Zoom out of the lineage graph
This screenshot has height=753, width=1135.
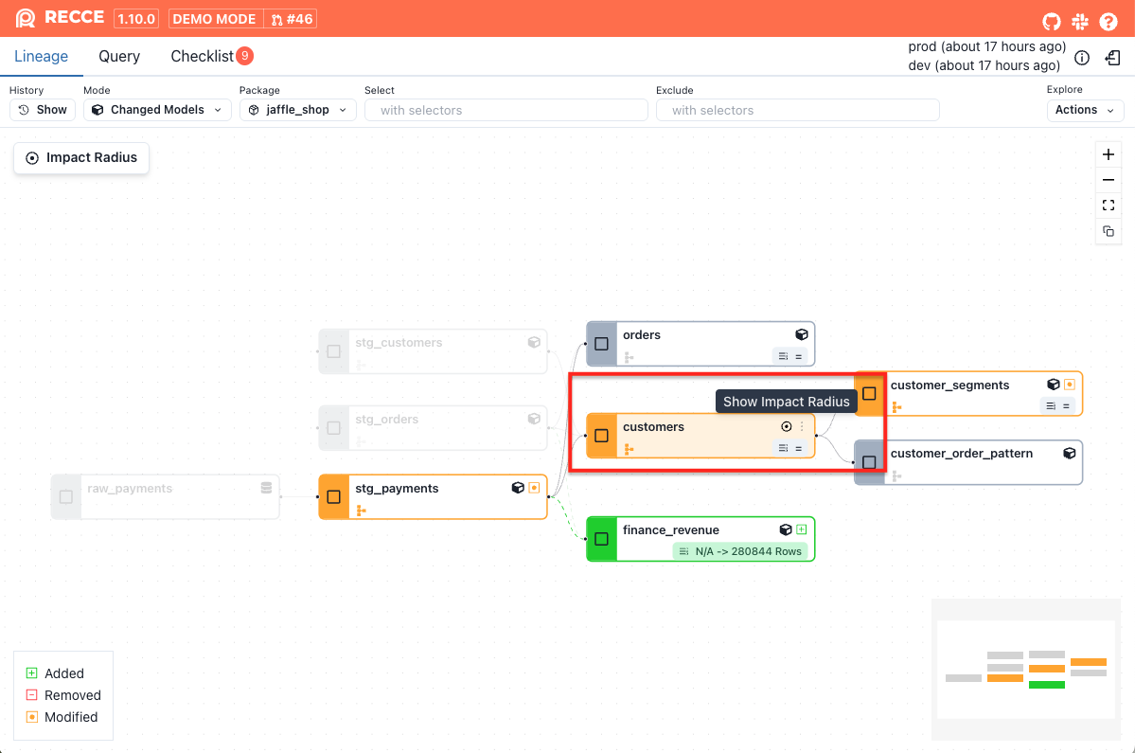pyautogui.click(x=1108, y=180)
